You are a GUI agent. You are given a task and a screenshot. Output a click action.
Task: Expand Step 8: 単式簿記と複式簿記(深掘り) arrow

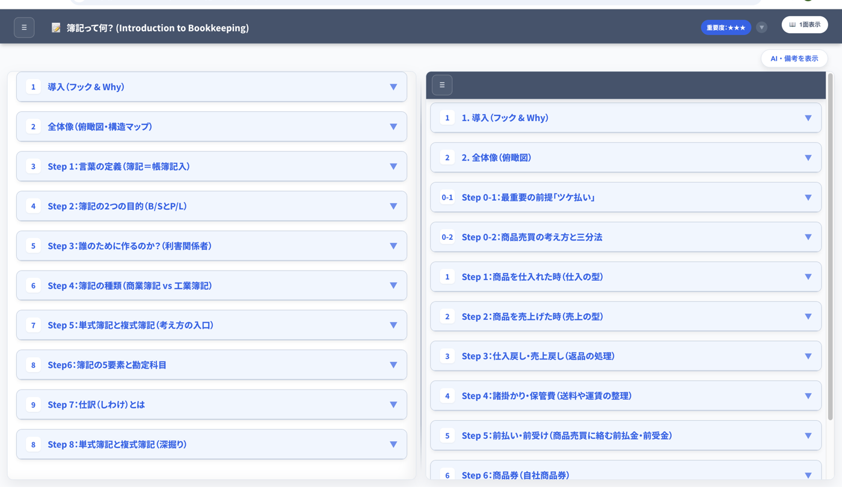point(393,444)
